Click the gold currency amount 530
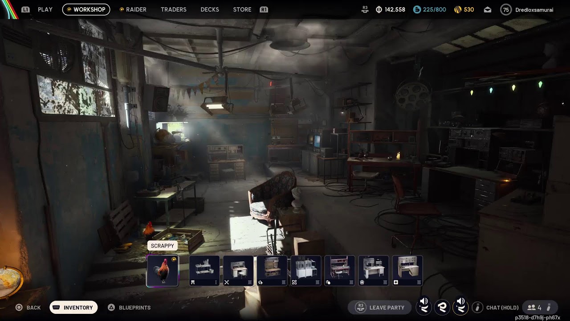 [469, 9]
